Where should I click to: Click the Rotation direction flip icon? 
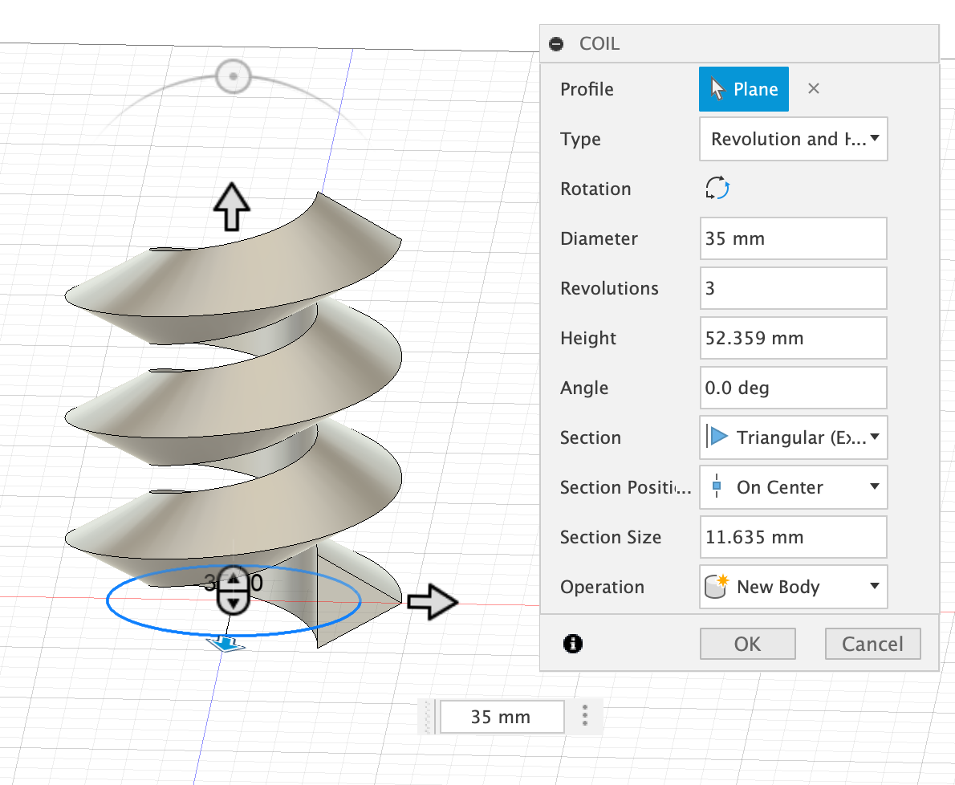[x=716, y=188]
